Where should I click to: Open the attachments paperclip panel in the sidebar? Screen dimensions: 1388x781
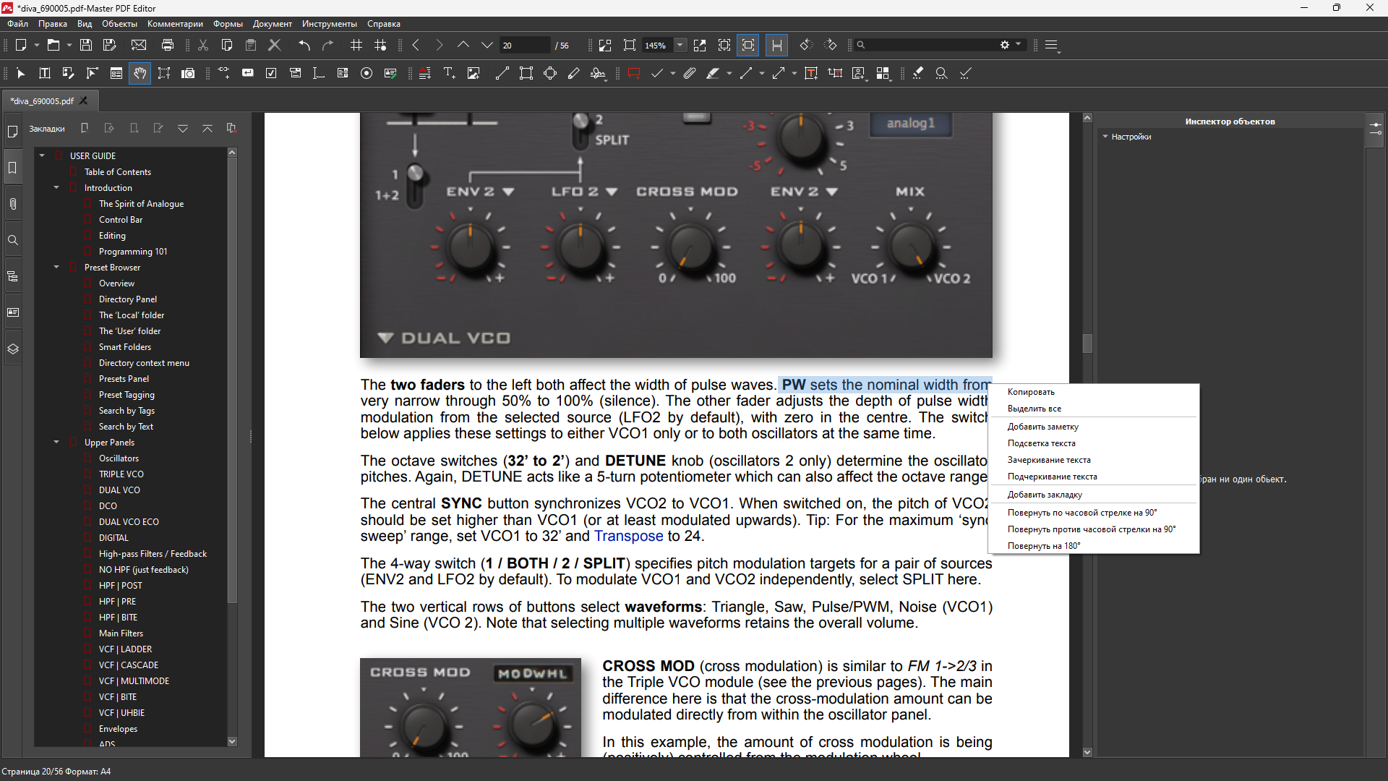point(13,204)
